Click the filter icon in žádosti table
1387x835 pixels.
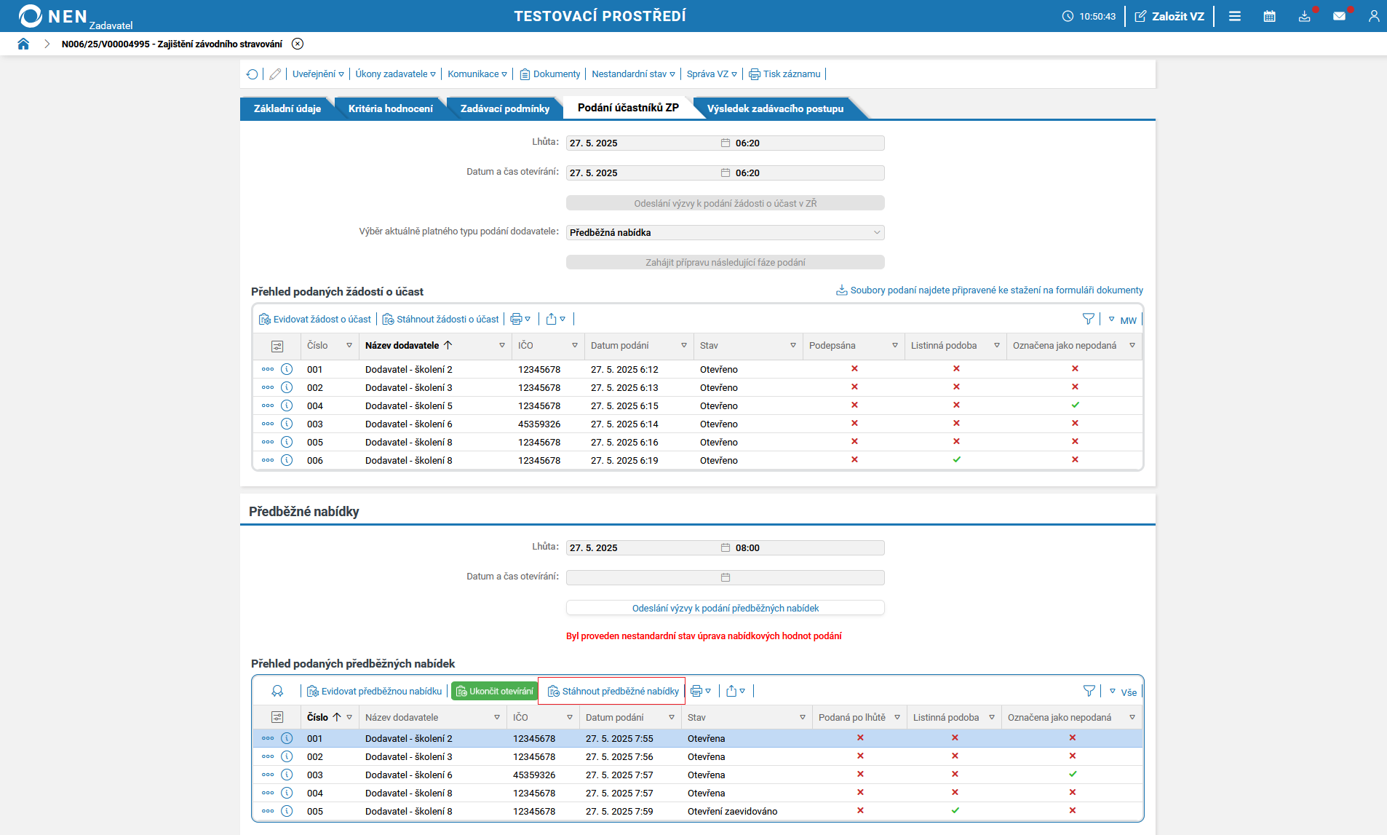click(1088, 319)
